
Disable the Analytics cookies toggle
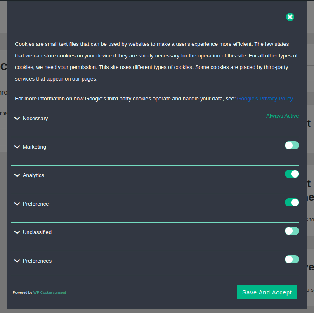292,174
